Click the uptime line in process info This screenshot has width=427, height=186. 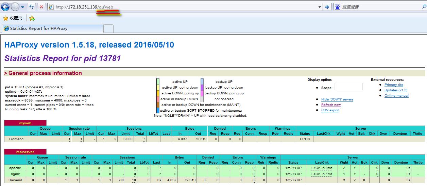(x=24, y=92)
